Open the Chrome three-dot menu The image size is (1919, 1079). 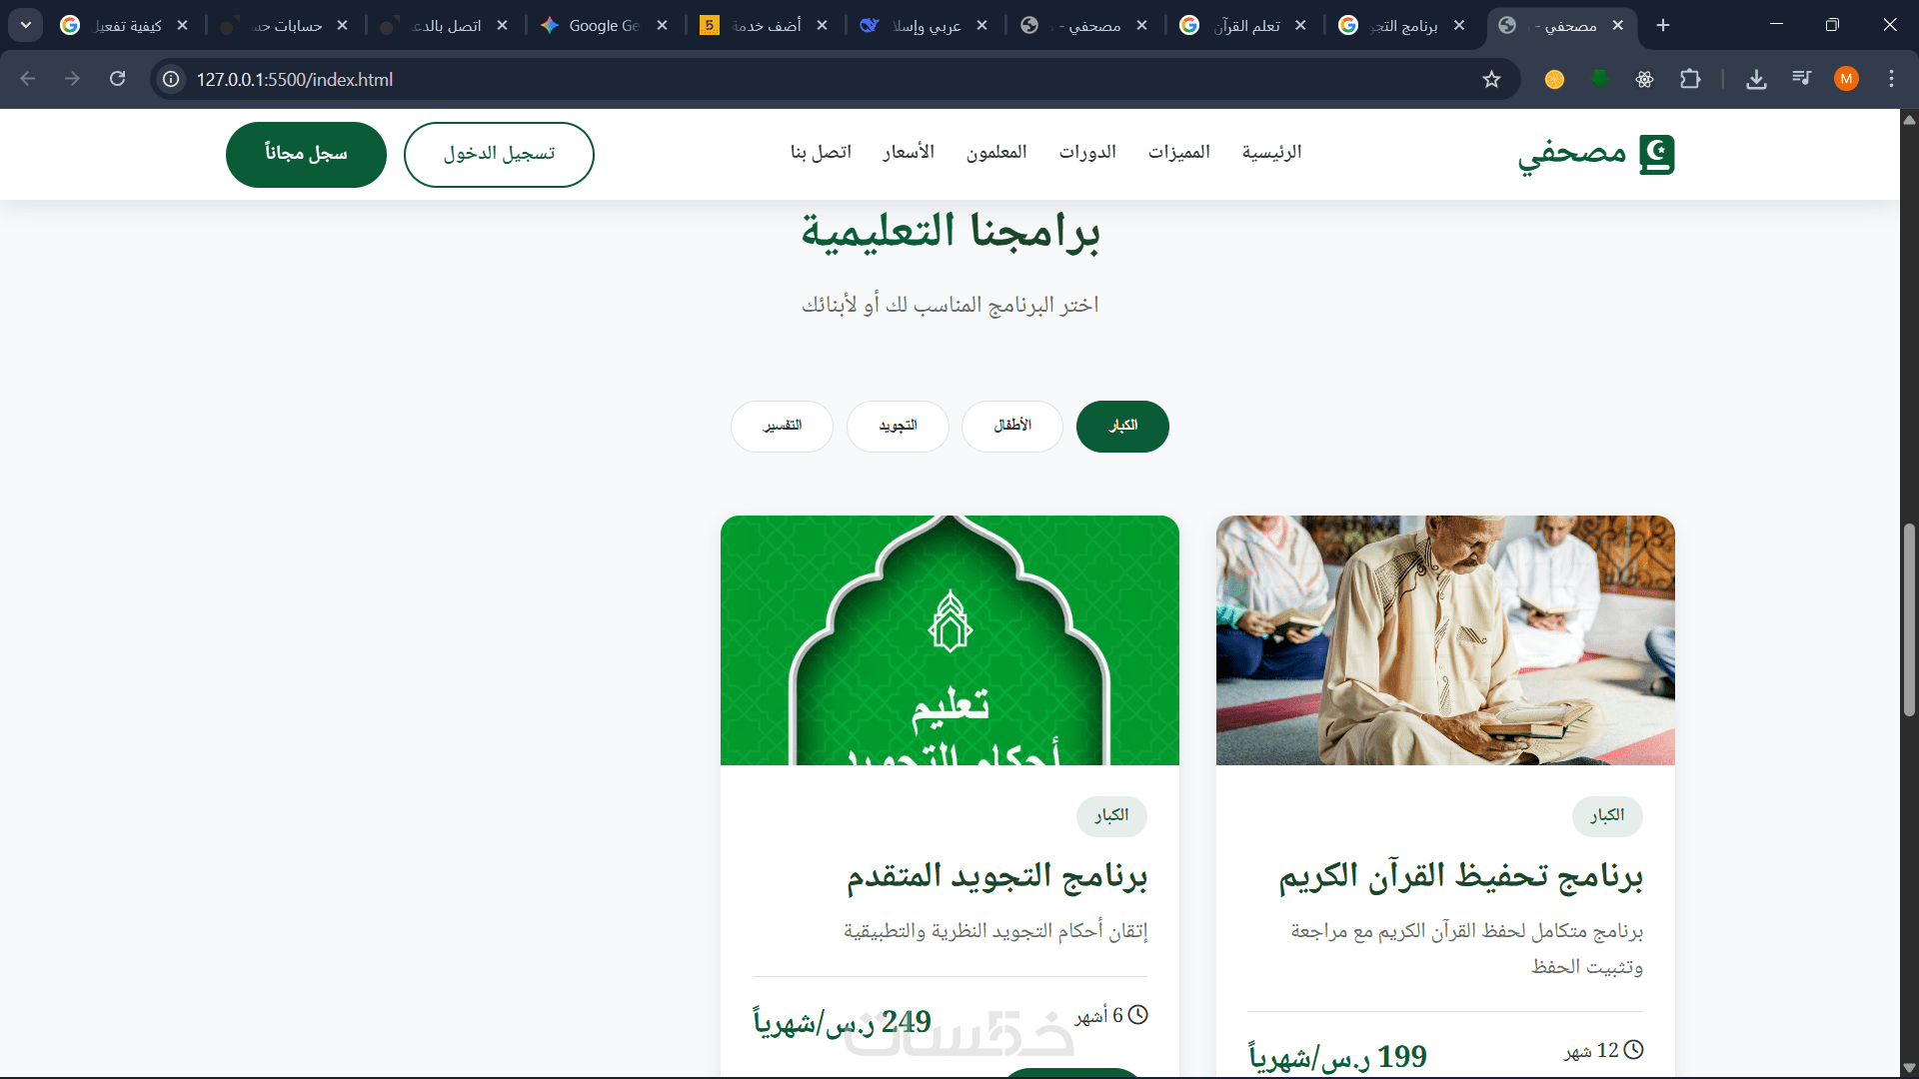[1891, 79]
